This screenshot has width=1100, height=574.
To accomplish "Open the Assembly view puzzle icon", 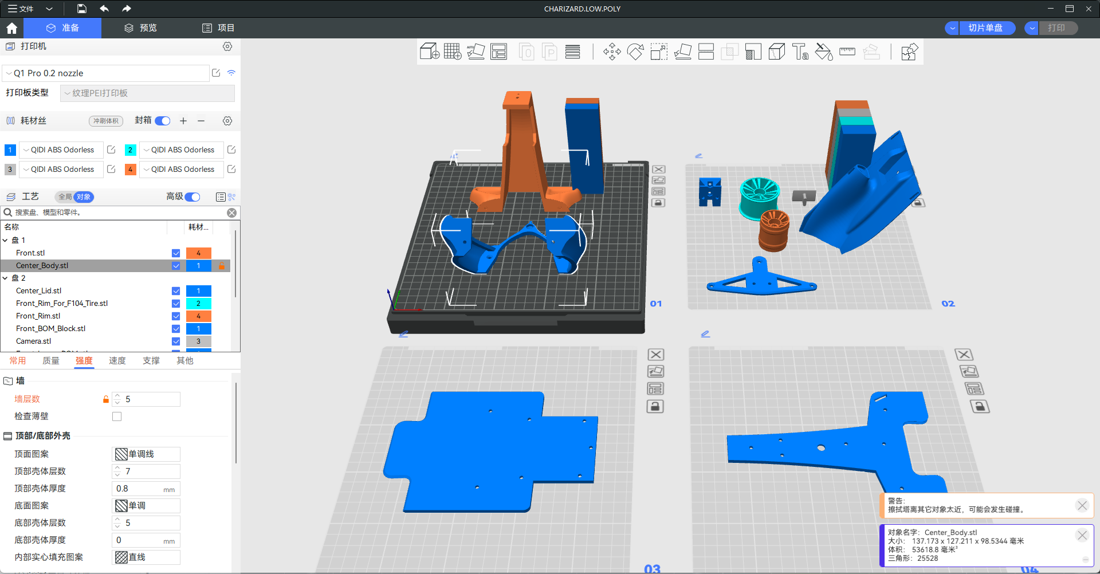I will [909, 52].
